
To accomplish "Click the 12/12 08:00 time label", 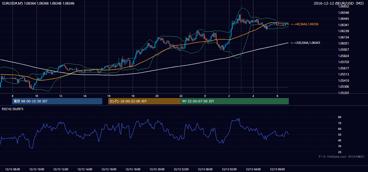I will click(x=12, y=169).
